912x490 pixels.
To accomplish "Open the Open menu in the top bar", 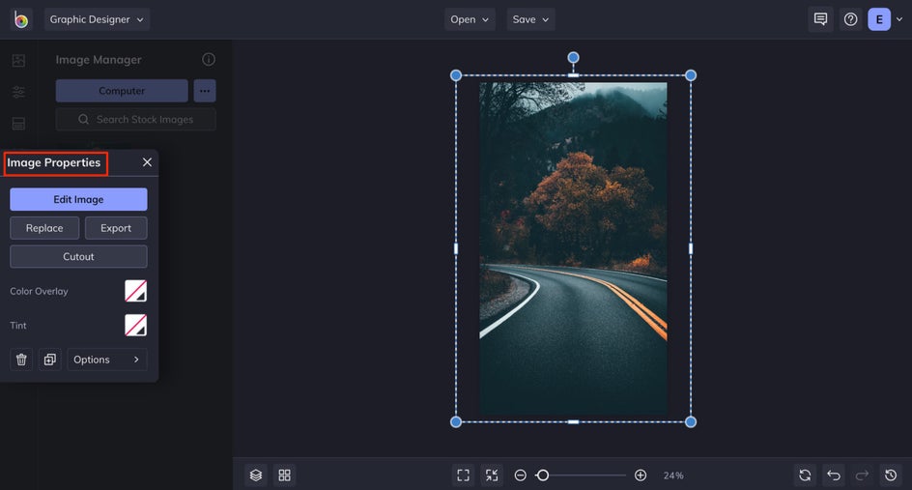I will tap(470, 19).
